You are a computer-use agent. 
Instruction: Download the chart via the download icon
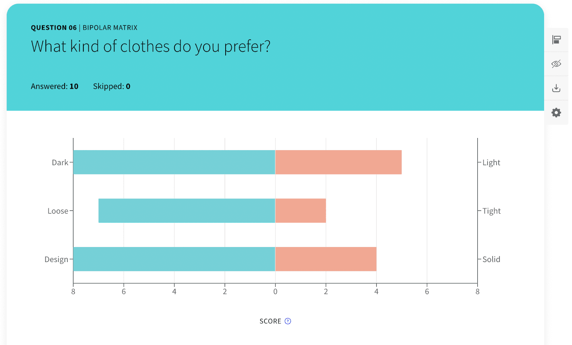click(x=556, y=88)
